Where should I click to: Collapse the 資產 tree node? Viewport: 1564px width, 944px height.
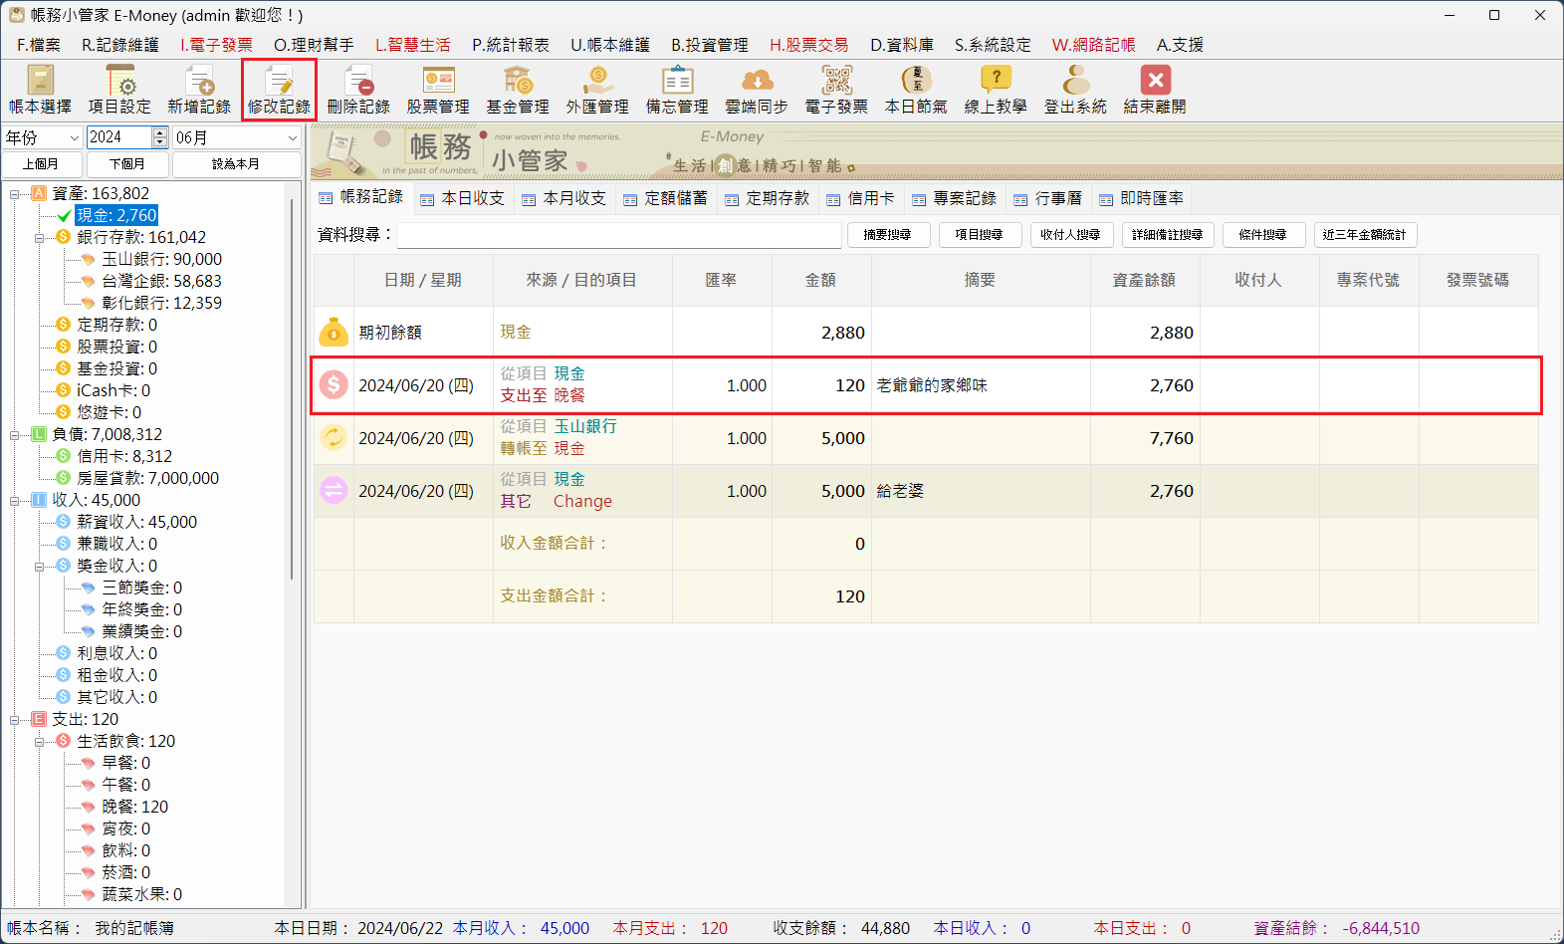pos(15,193)
